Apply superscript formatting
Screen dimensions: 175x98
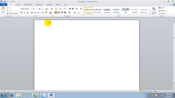(38, 13)
